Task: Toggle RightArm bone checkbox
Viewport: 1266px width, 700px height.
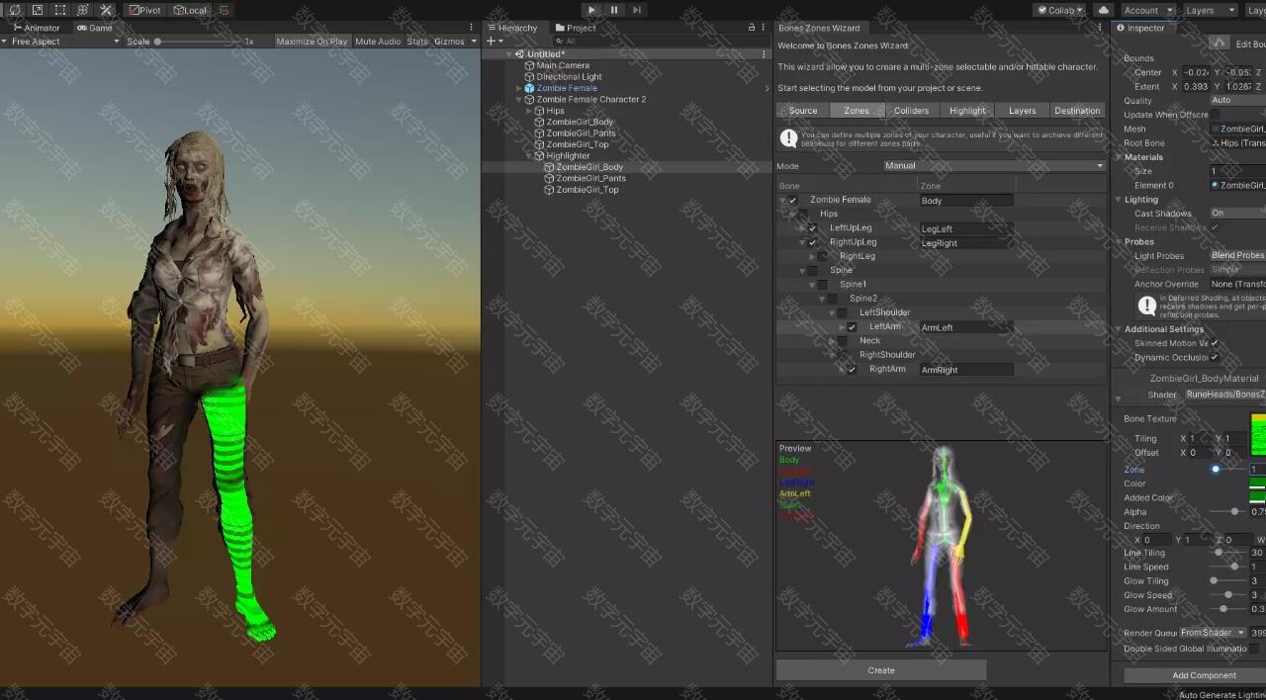Action: click(852, 370)
